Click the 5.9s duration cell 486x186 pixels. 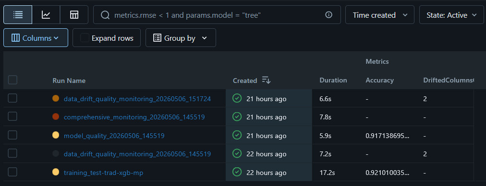(326, 136)
